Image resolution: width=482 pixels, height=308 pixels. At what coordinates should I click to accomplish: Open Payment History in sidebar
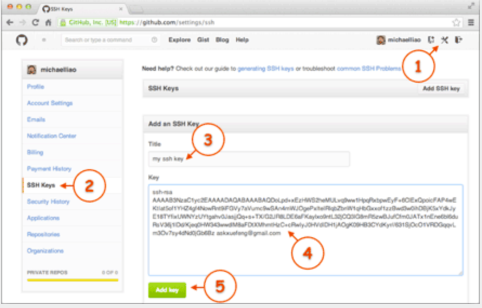pos(49,169)
